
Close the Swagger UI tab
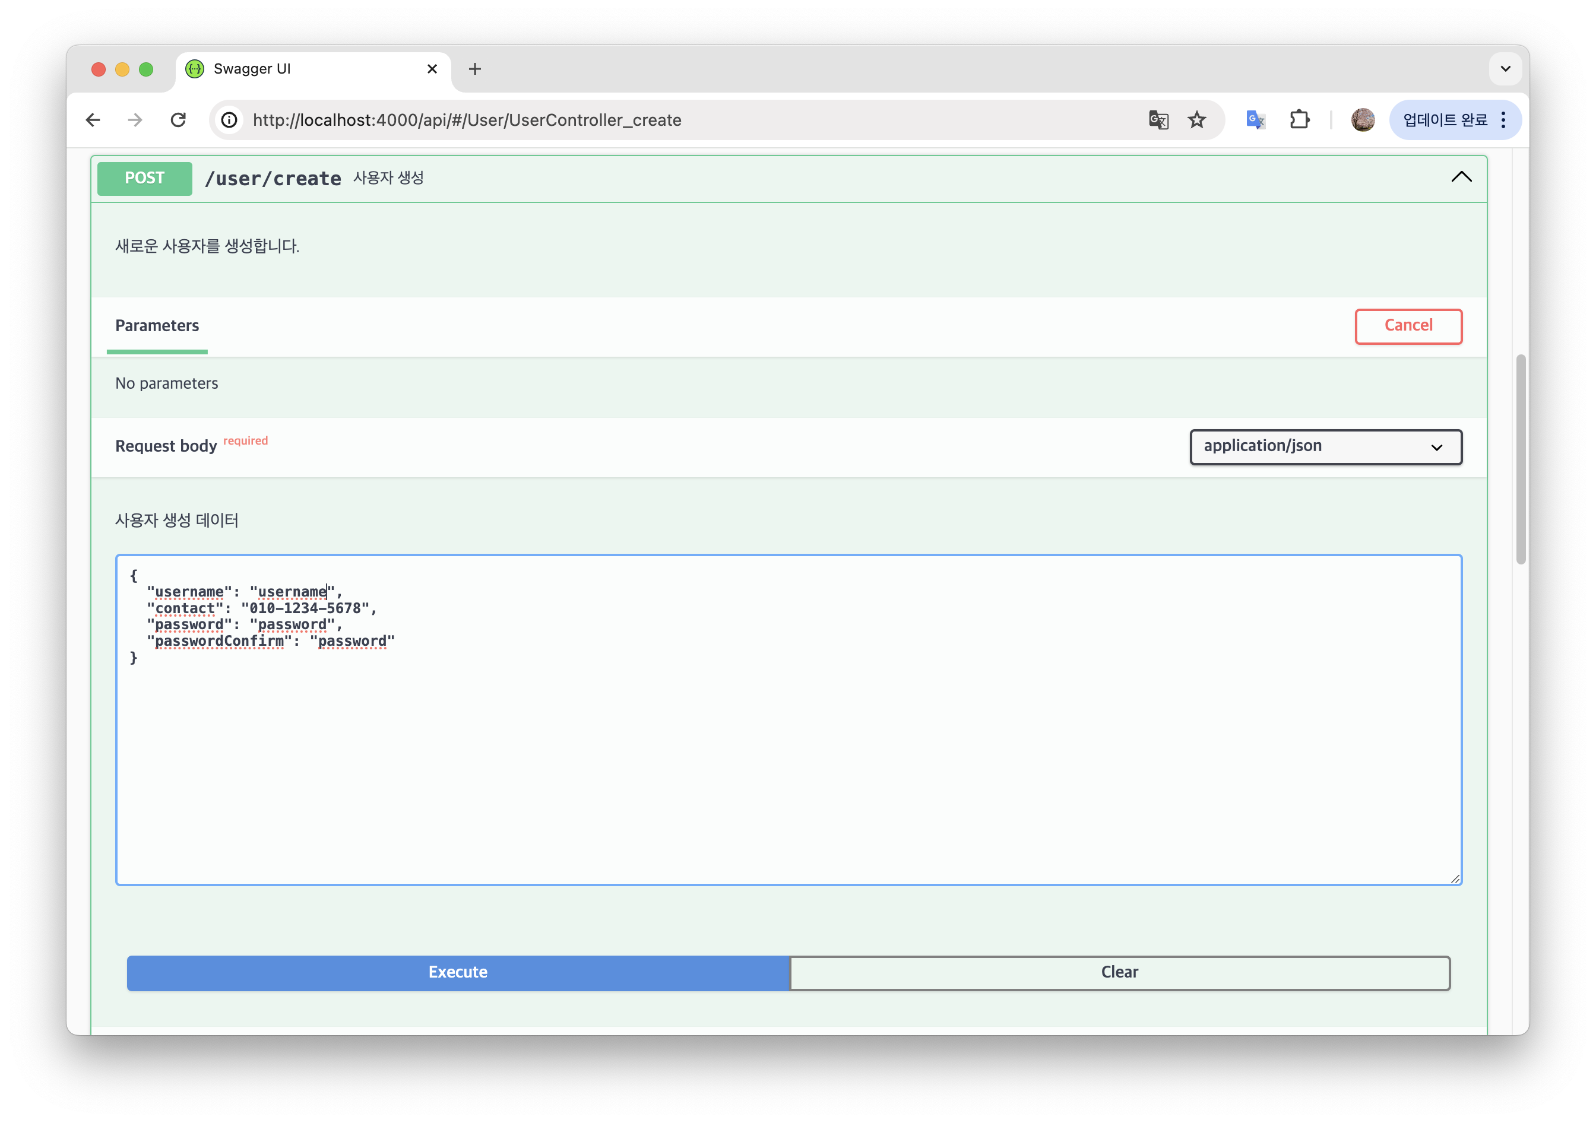(432, 69)
